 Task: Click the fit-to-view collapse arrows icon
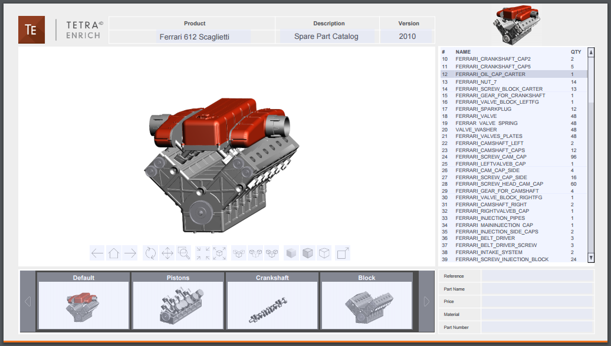point(202,253)
